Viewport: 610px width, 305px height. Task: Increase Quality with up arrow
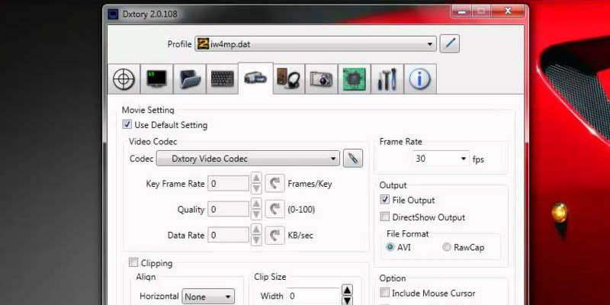point(256,204)
